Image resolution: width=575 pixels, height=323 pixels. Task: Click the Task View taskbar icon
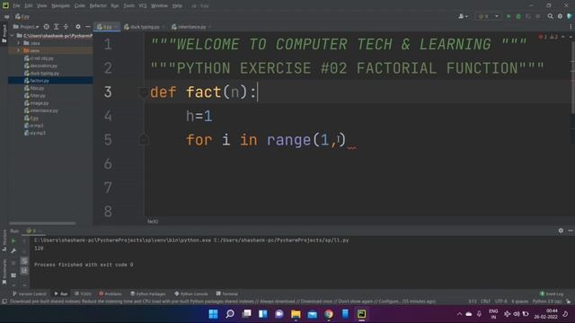[246, 314]
